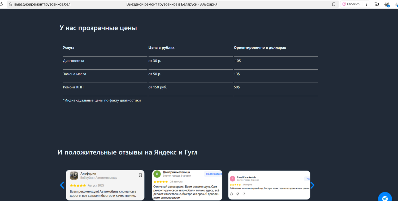Open the Спросить assistant button
The image size is (398, 201).
[351, 4]
